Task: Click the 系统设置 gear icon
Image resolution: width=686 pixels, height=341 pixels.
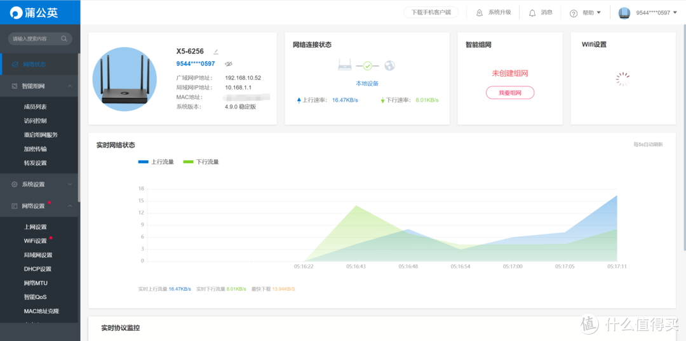Action: [x=15, y=185]
